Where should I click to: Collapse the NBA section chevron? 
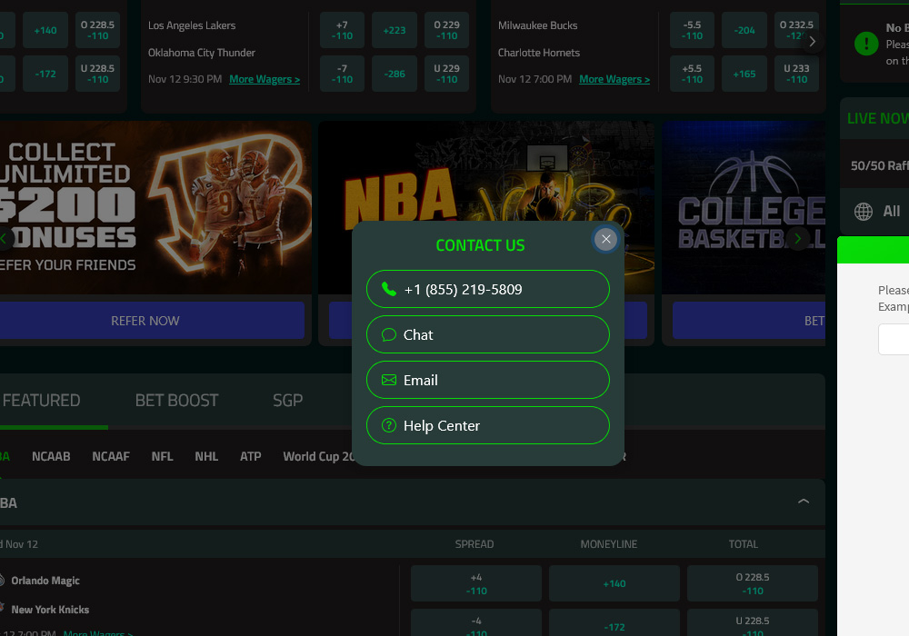pyautogui.click(x=803, y=502)
